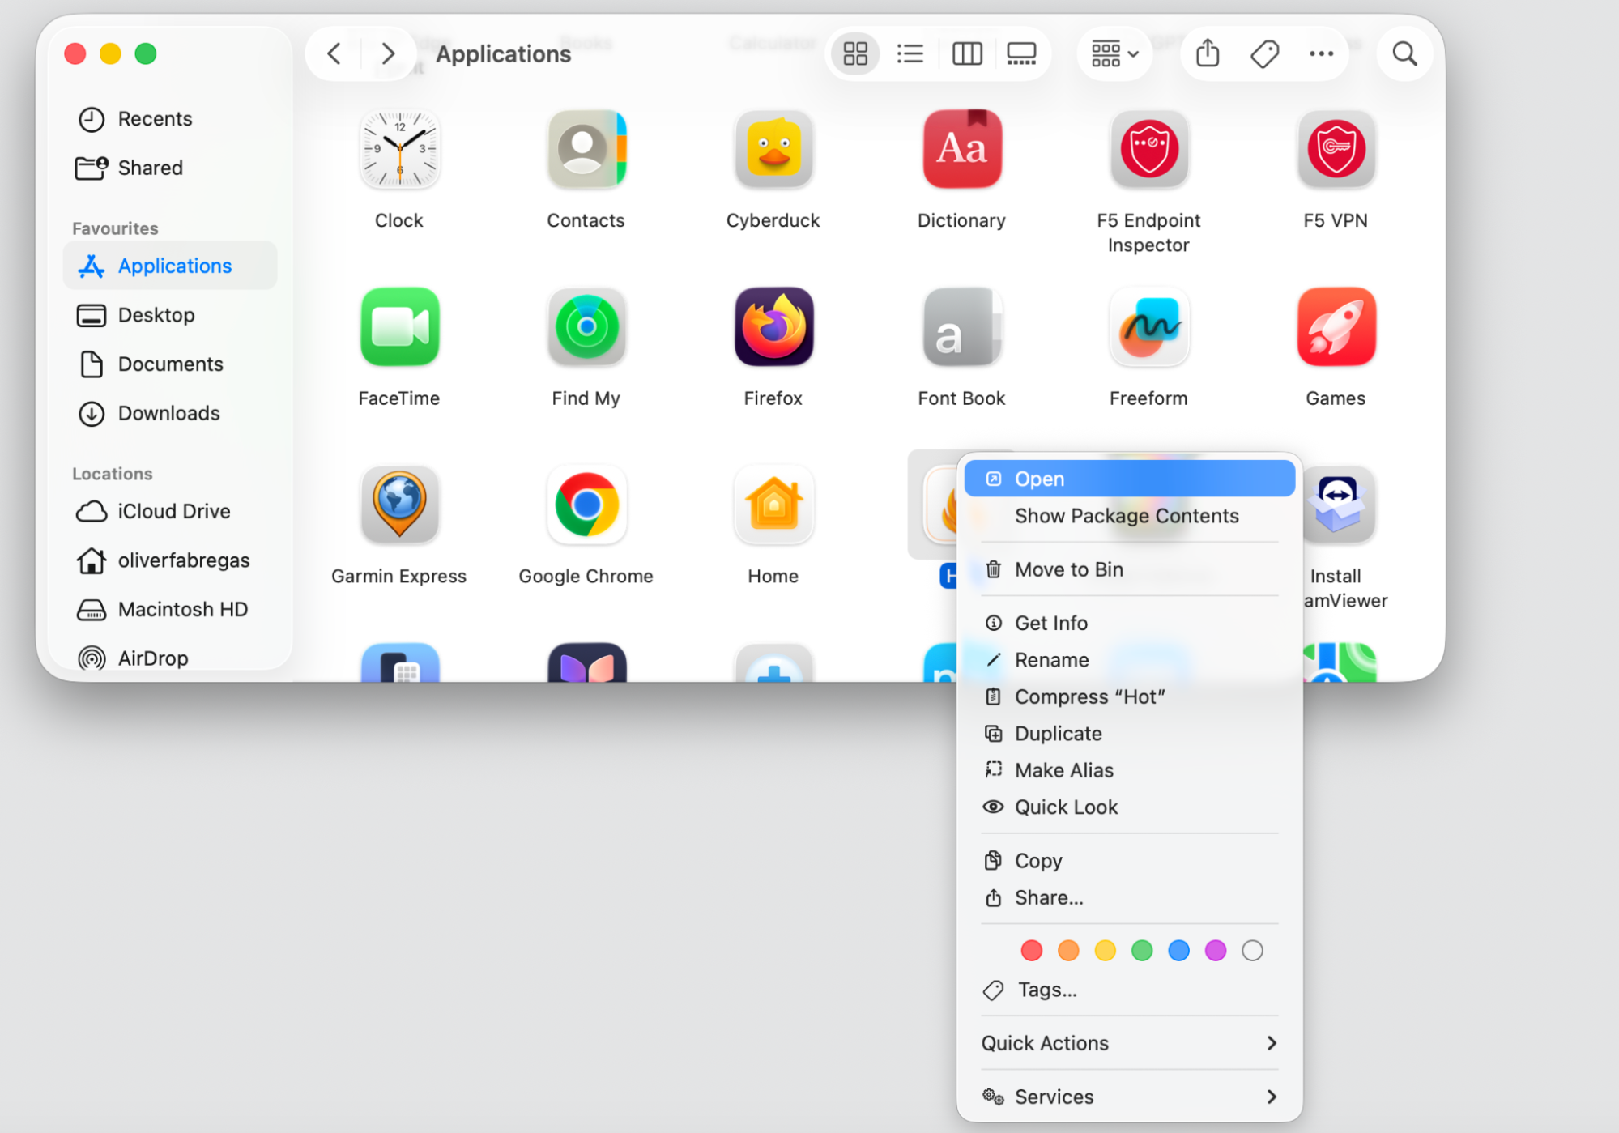Open Shared in the sidebar

click(170, 168)
